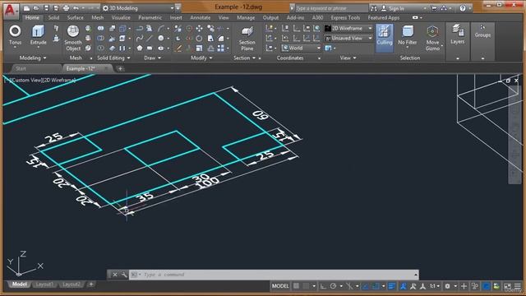Image resolution: width=526 pixels, height=296 pixels.
Task: Open the Section Plane tool
Action: tap(247, 39)
